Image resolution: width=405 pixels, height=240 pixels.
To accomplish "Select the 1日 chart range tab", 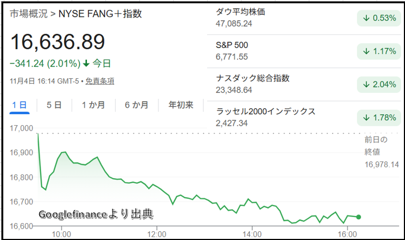I will coord(19,105).
